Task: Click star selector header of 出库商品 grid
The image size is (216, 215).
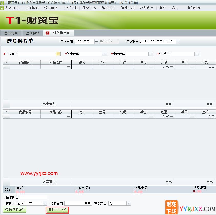Action: tap(6, 62)
